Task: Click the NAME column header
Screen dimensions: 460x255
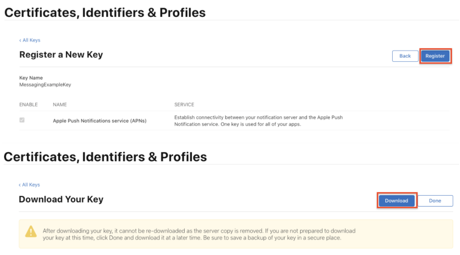Action: (x=60, y=105)
